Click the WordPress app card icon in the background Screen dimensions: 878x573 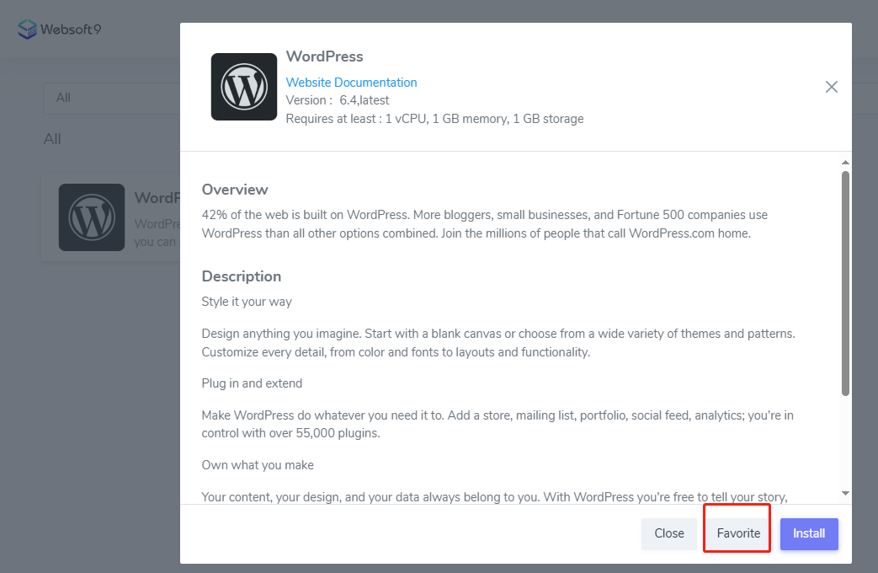click(92, 217)
